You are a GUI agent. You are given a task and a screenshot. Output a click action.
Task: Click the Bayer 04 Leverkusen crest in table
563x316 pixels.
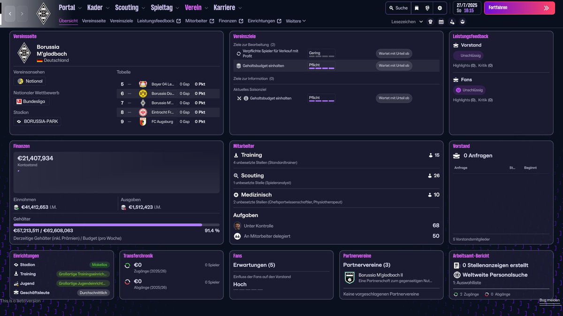(x=143, y=84)
